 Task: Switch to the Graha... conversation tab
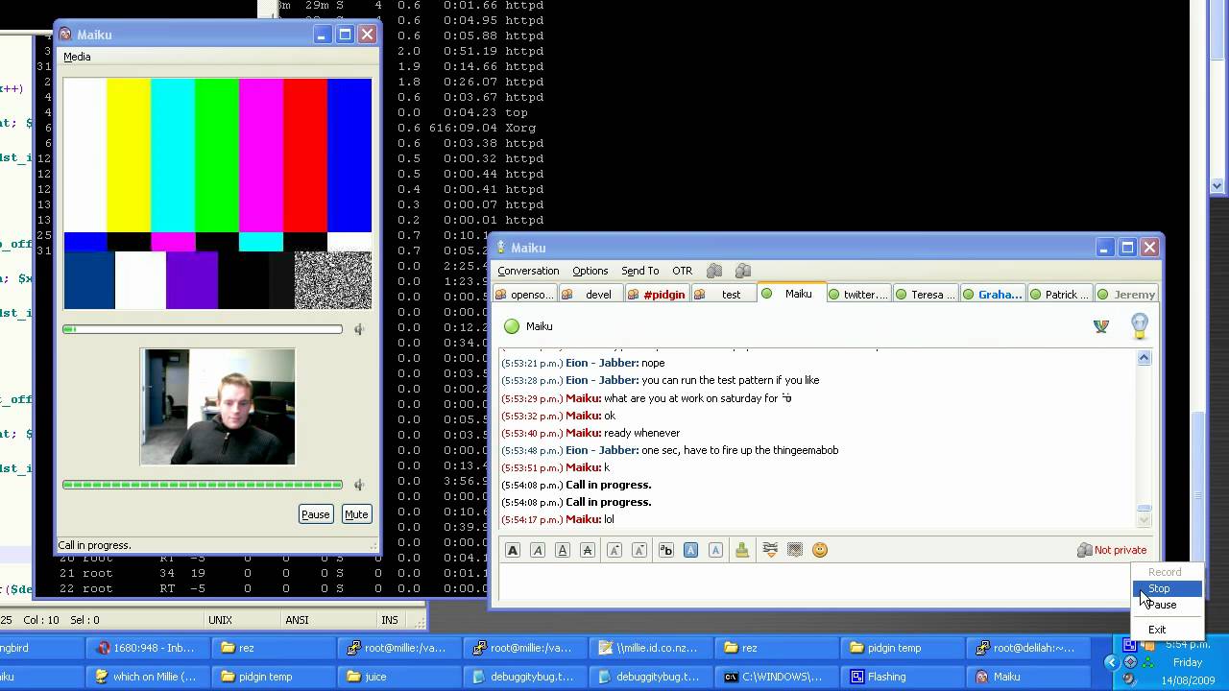[x=993, y=295]
